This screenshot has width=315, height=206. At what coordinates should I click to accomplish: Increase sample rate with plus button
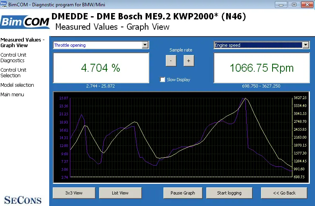coord(188,61)
